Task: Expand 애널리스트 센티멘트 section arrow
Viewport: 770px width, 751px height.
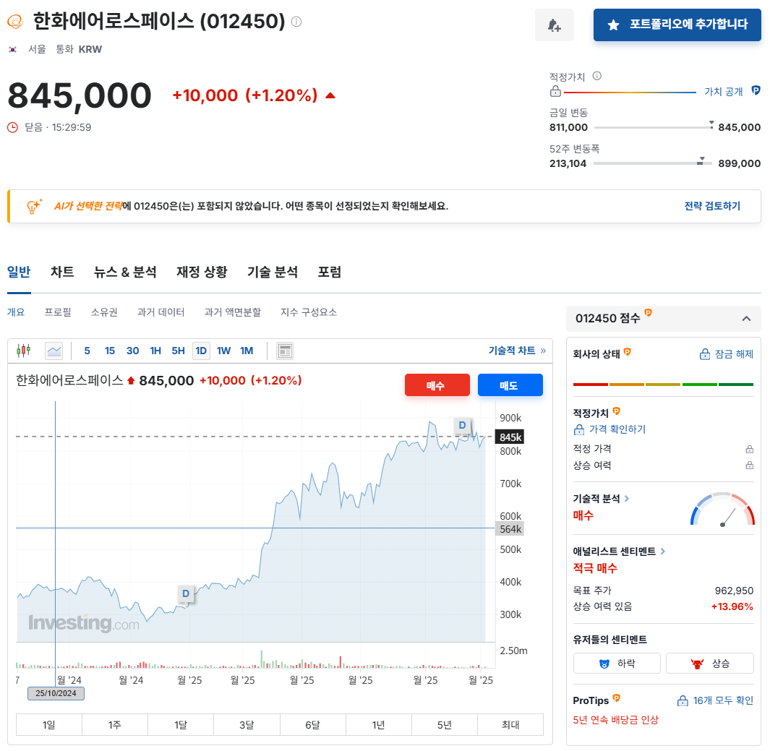Action: point(662,552)
